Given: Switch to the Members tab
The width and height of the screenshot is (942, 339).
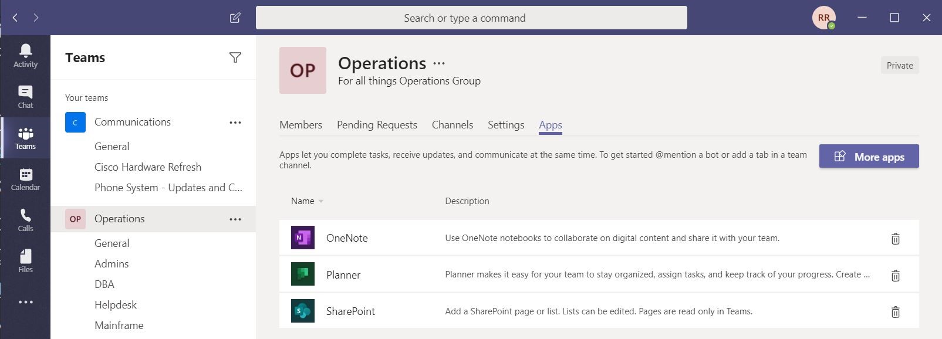Looking at the screenshot, I should click(301, 125).
